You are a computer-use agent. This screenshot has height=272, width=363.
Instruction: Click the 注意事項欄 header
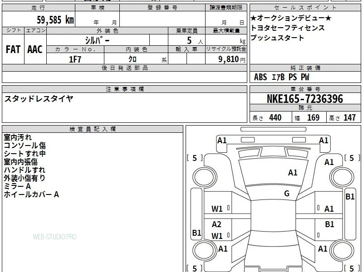(x=124, y=89)
